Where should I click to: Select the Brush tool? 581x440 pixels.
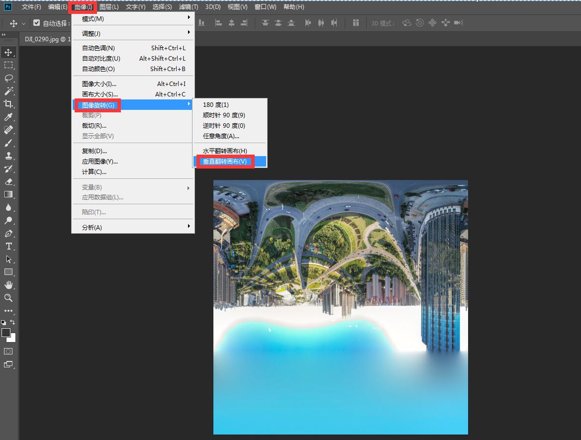click(x=8, y=143)
